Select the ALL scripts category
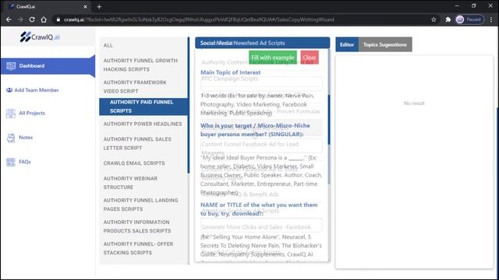The image size is (499, 280). click(108, 45)
